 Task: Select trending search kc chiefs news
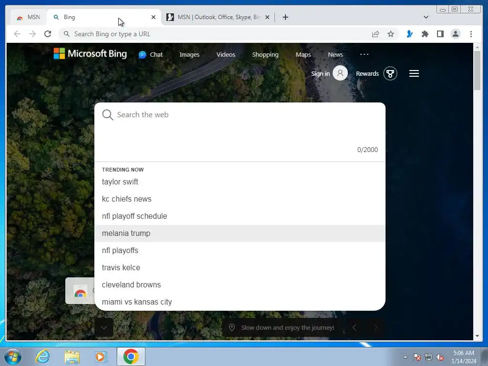240,199
